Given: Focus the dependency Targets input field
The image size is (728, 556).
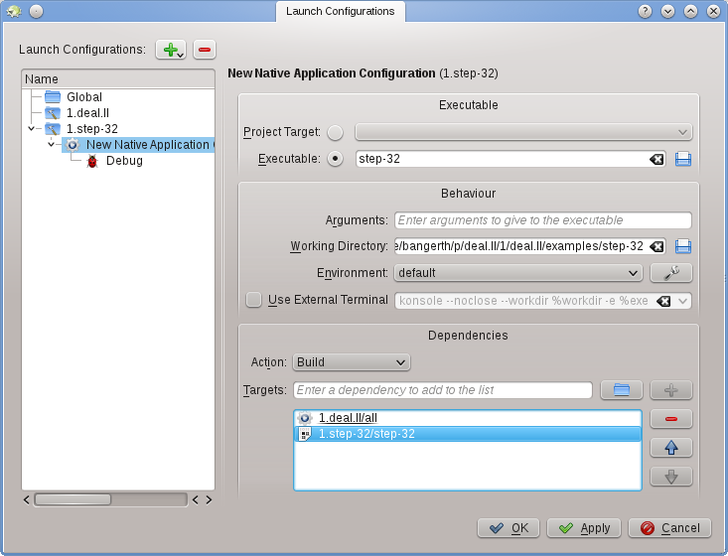Looking at the screenshot, I should [x=443, y=390].
